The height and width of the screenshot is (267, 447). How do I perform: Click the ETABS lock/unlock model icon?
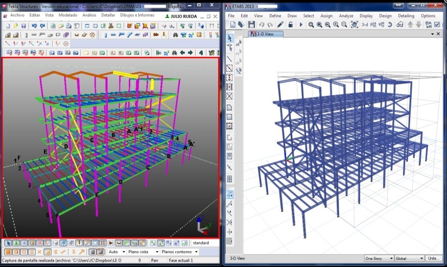click(x=290, y=25)
